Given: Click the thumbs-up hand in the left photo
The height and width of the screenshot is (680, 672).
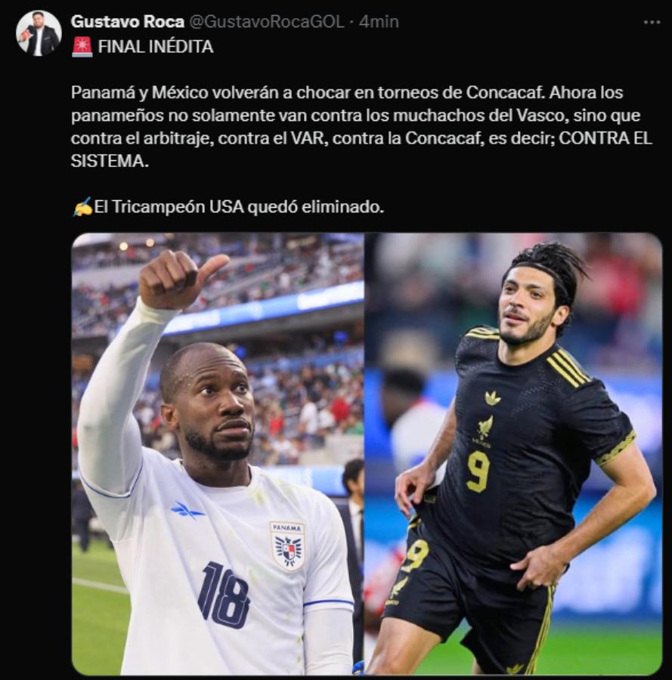Looking at the screenshot, I should pos(182,280).
